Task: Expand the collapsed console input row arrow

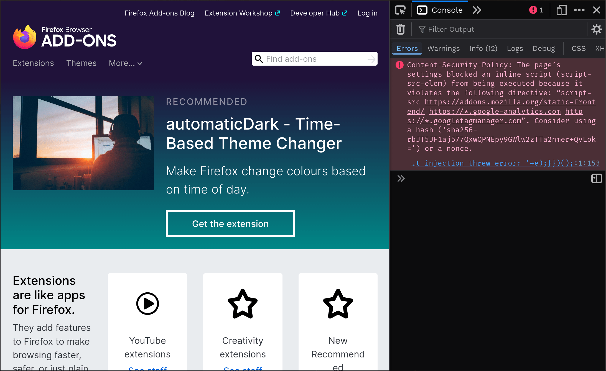Action: pyautogui.click(x=401, y=179)
